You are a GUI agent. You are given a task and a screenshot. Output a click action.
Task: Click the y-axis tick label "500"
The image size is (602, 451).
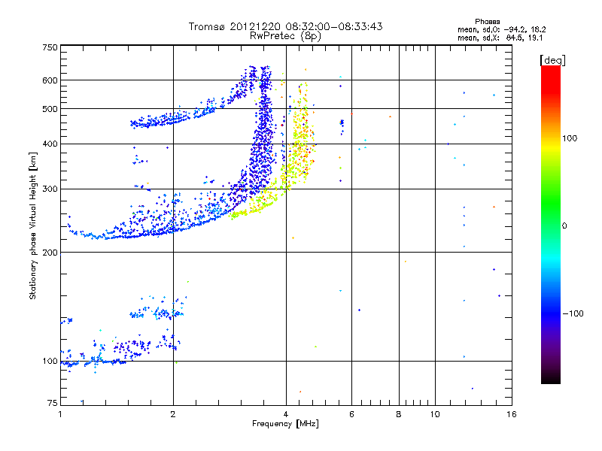point(50,109)
